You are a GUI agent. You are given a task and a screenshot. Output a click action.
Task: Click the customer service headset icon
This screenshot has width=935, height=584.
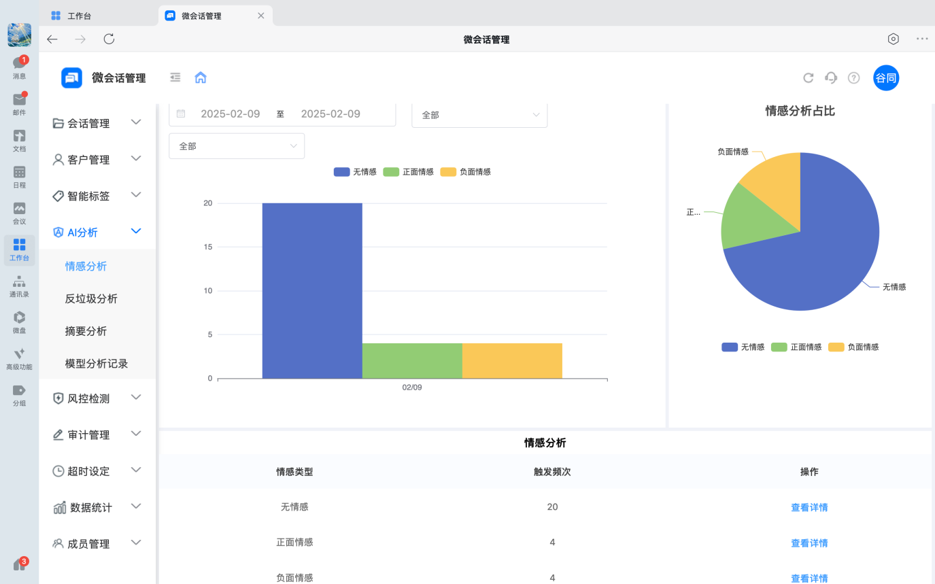tap(830, 78)
